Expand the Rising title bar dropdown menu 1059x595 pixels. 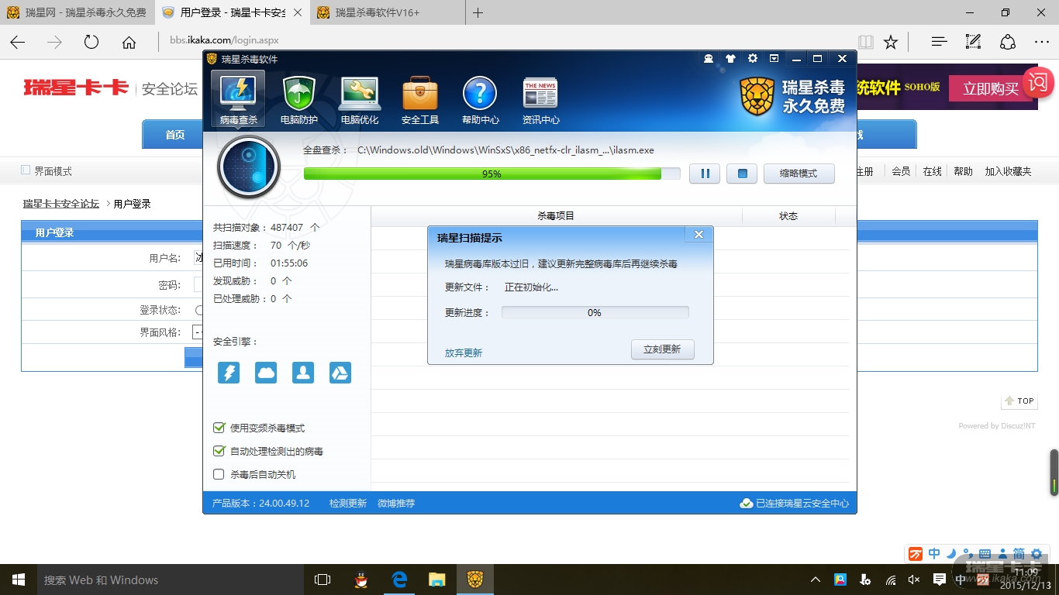[774, 59]
